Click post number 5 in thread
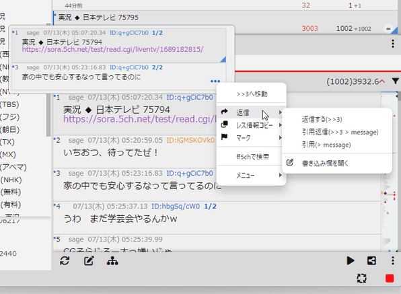401x294 pixels. click(58, 240)
